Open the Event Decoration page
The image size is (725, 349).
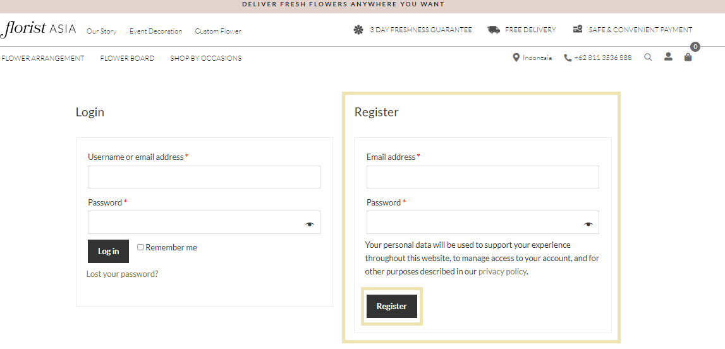[156, 31]
